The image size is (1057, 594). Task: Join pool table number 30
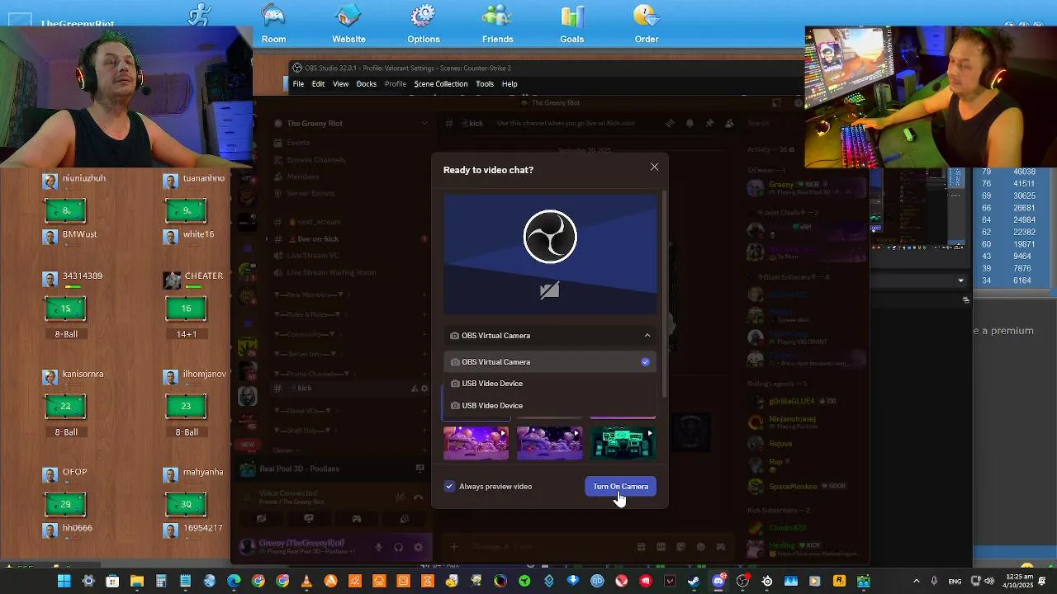pos(186,504)
